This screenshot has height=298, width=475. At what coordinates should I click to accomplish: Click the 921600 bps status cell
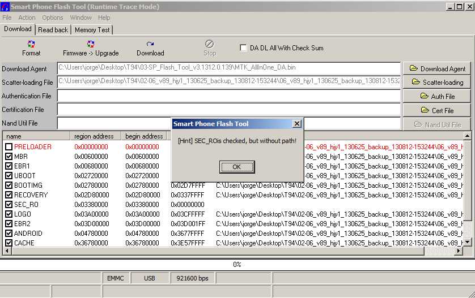(192, 278)
